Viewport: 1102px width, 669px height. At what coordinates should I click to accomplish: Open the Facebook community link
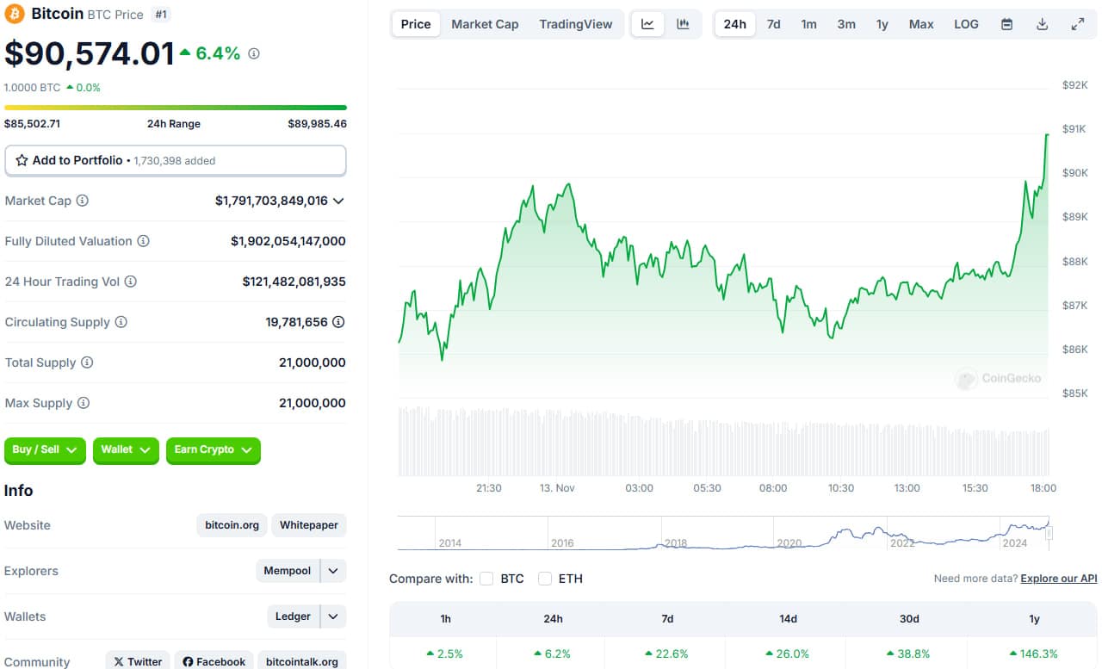coord(214,661)
